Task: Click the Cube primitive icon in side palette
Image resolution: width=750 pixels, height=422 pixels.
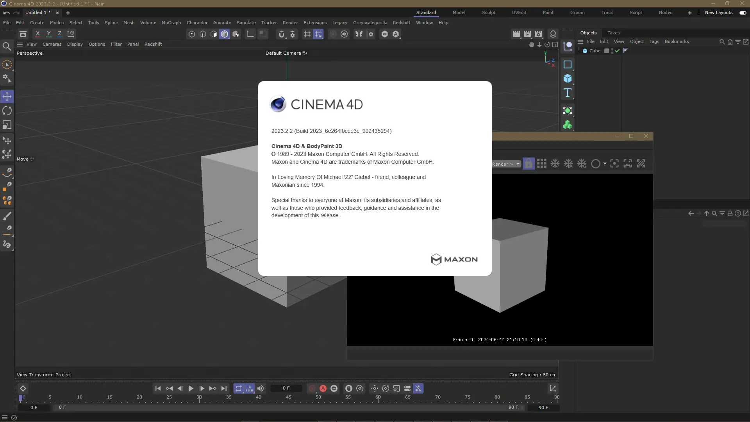Action: pyautogui.click(x=568, y=79)
